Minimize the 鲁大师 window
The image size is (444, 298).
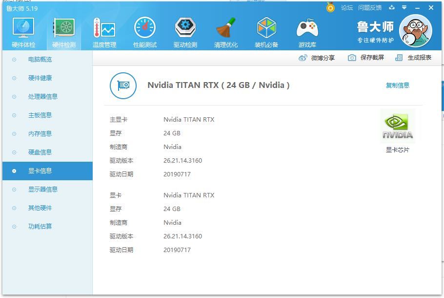coord(417,8)
